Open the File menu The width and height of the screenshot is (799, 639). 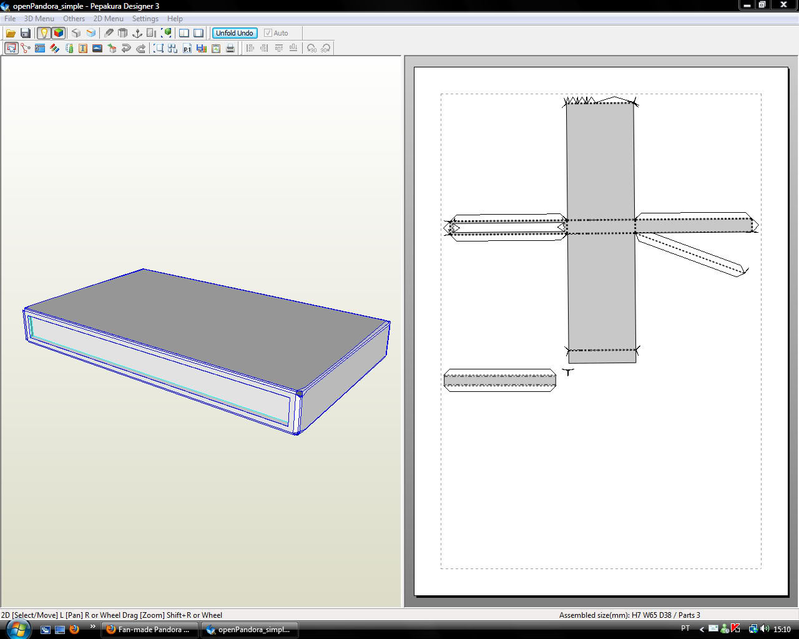(x=10, y=19)
